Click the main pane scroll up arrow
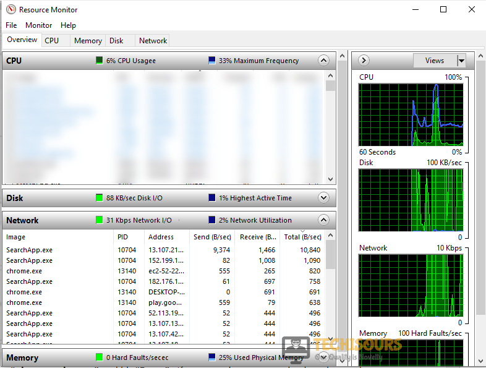This screenshot has width=486, height=368. (x=342, y=56)
